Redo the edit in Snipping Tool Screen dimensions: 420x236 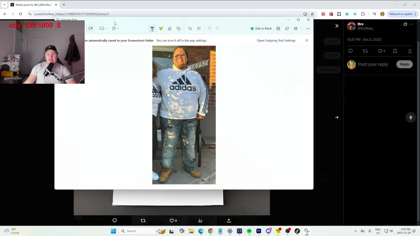(217, 29)
